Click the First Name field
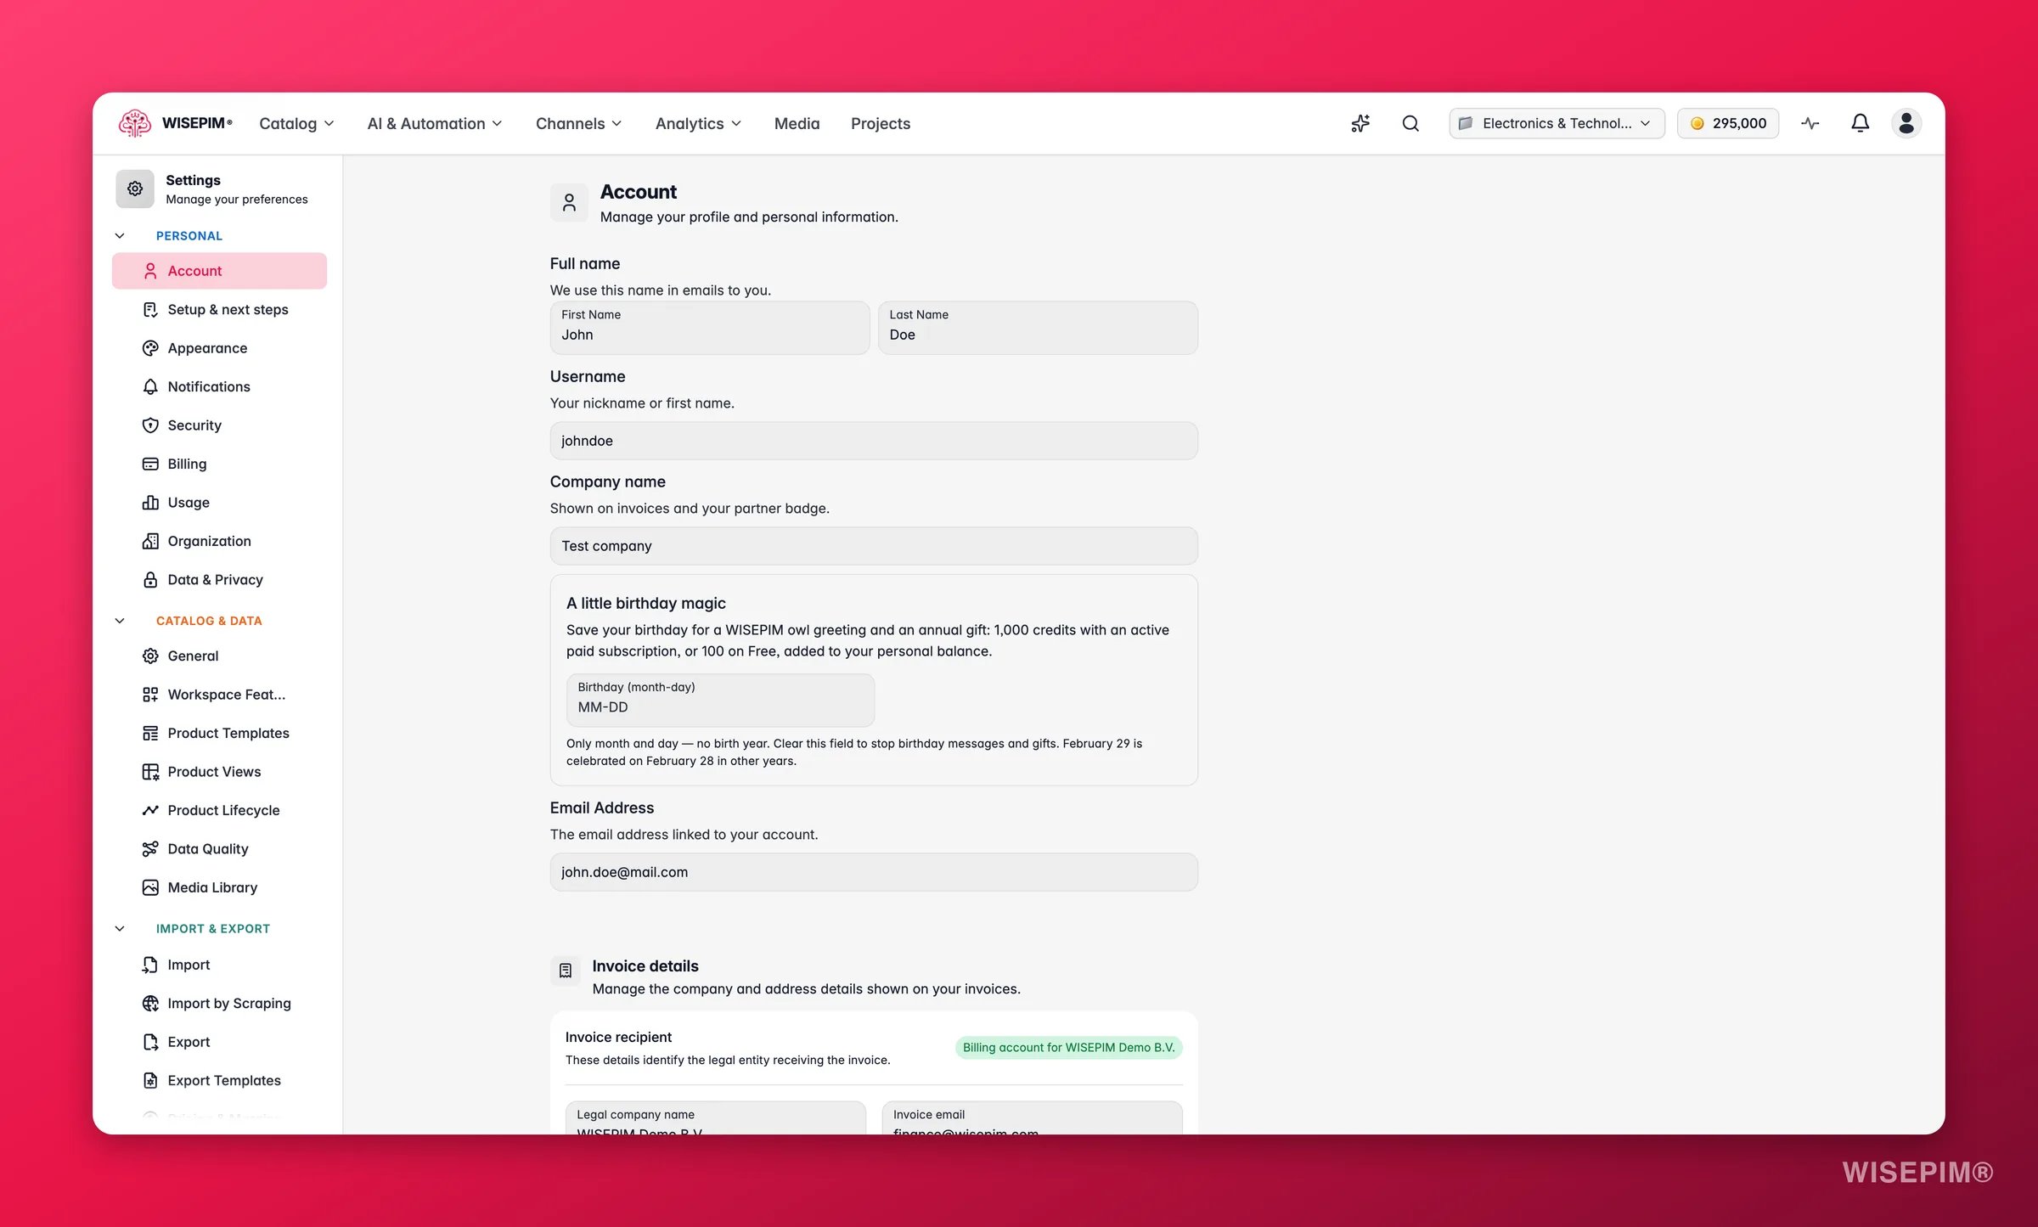The height and width of the screenshot is (1227, 2038). pyautogui.click(x=710, y=328)
